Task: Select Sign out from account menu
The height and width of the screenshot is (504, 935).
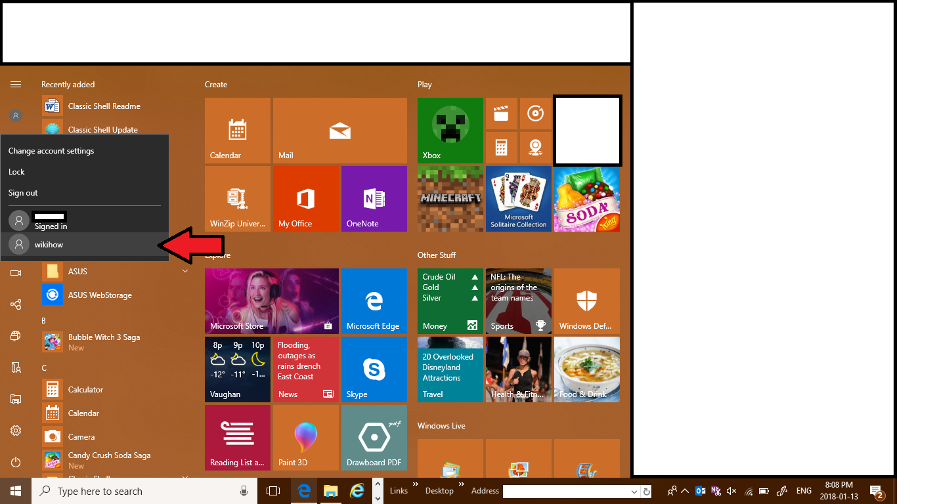Action: click(x=85, y=193)
